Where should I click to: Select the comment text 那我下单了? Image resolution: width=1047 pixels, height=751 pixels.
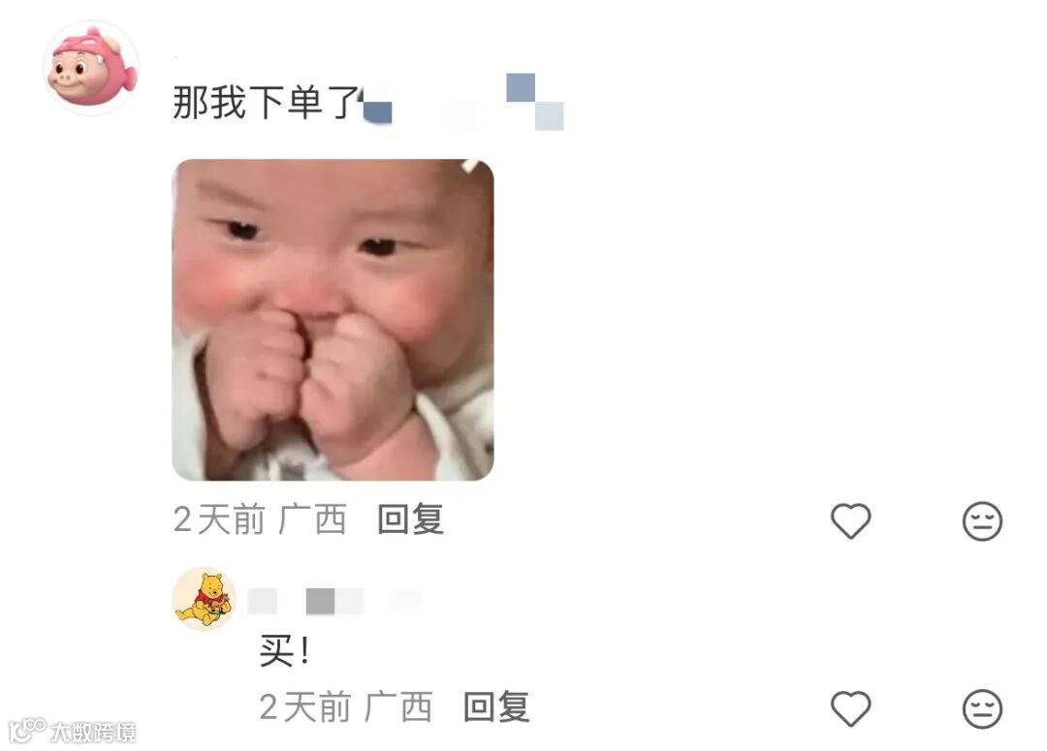(268, 103)
